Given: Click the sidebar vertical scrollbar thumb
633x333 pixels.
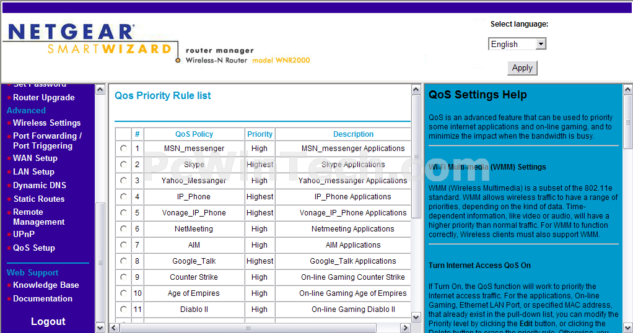Looking at the screenshot, I should point(100,262).
